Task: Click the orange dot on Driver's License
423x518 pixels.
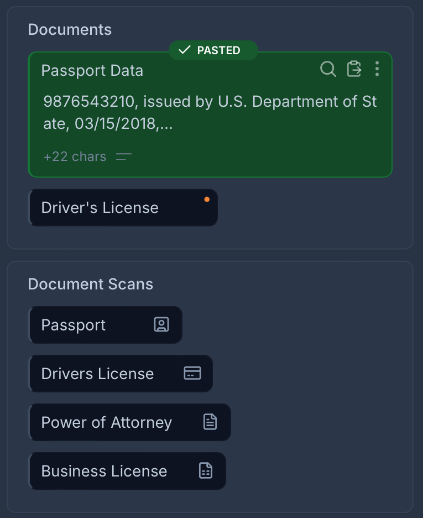Action: pyautogui.click(x=207, y=199)
